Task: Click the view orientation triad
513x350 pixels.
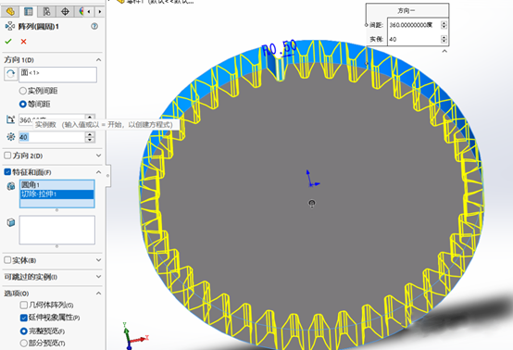Action: click(134, 337)
